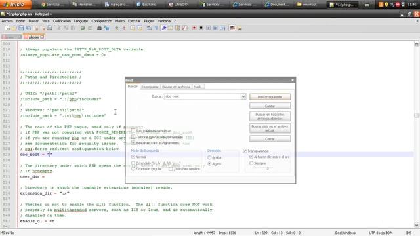This screenshot has height=236, width=420.
Task: Select Arriba direction radio button
Action: click(x=209, y=157)
